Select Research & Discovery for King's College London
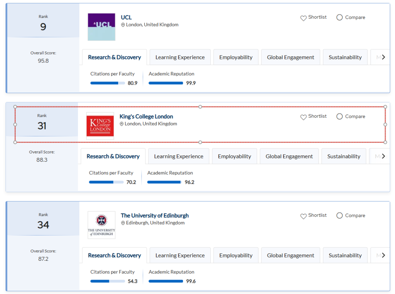The width and height of the screenshot is (395, 294). click(x=113, y=156)
